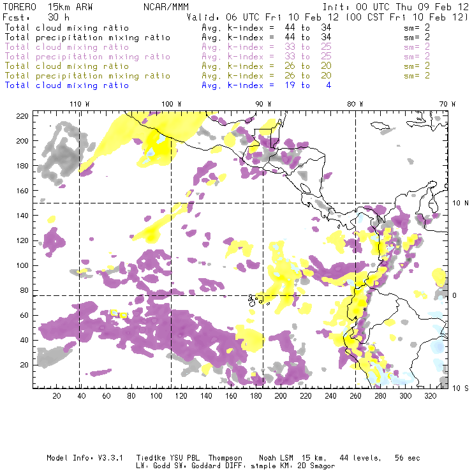The width and height of the screenshot is (472, 472).
Task: Click the purple "Total precipitation mixing ratio" legend line
Action: [87, 57]
